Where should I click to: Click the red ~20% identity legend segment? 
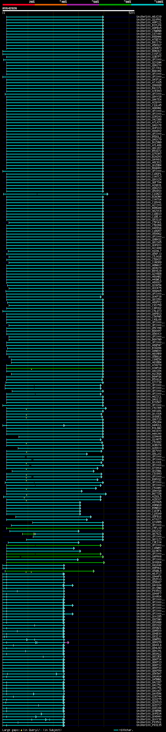click(18, 5)
